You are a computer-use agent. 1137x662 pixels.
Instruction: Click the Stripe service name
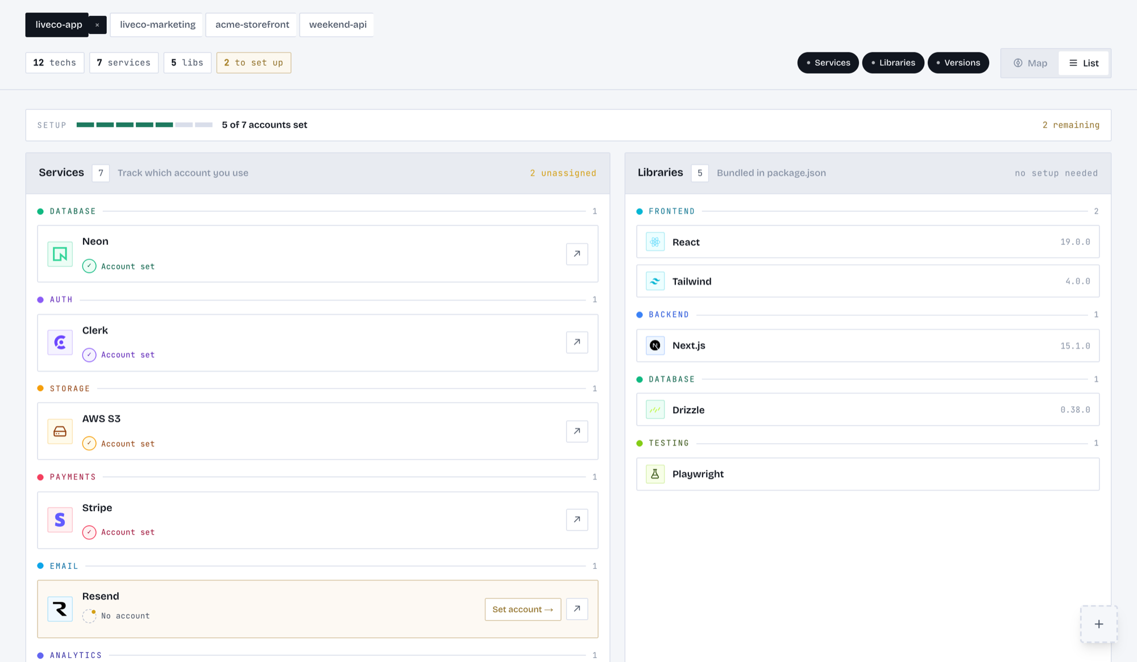[x=97, y=507]
